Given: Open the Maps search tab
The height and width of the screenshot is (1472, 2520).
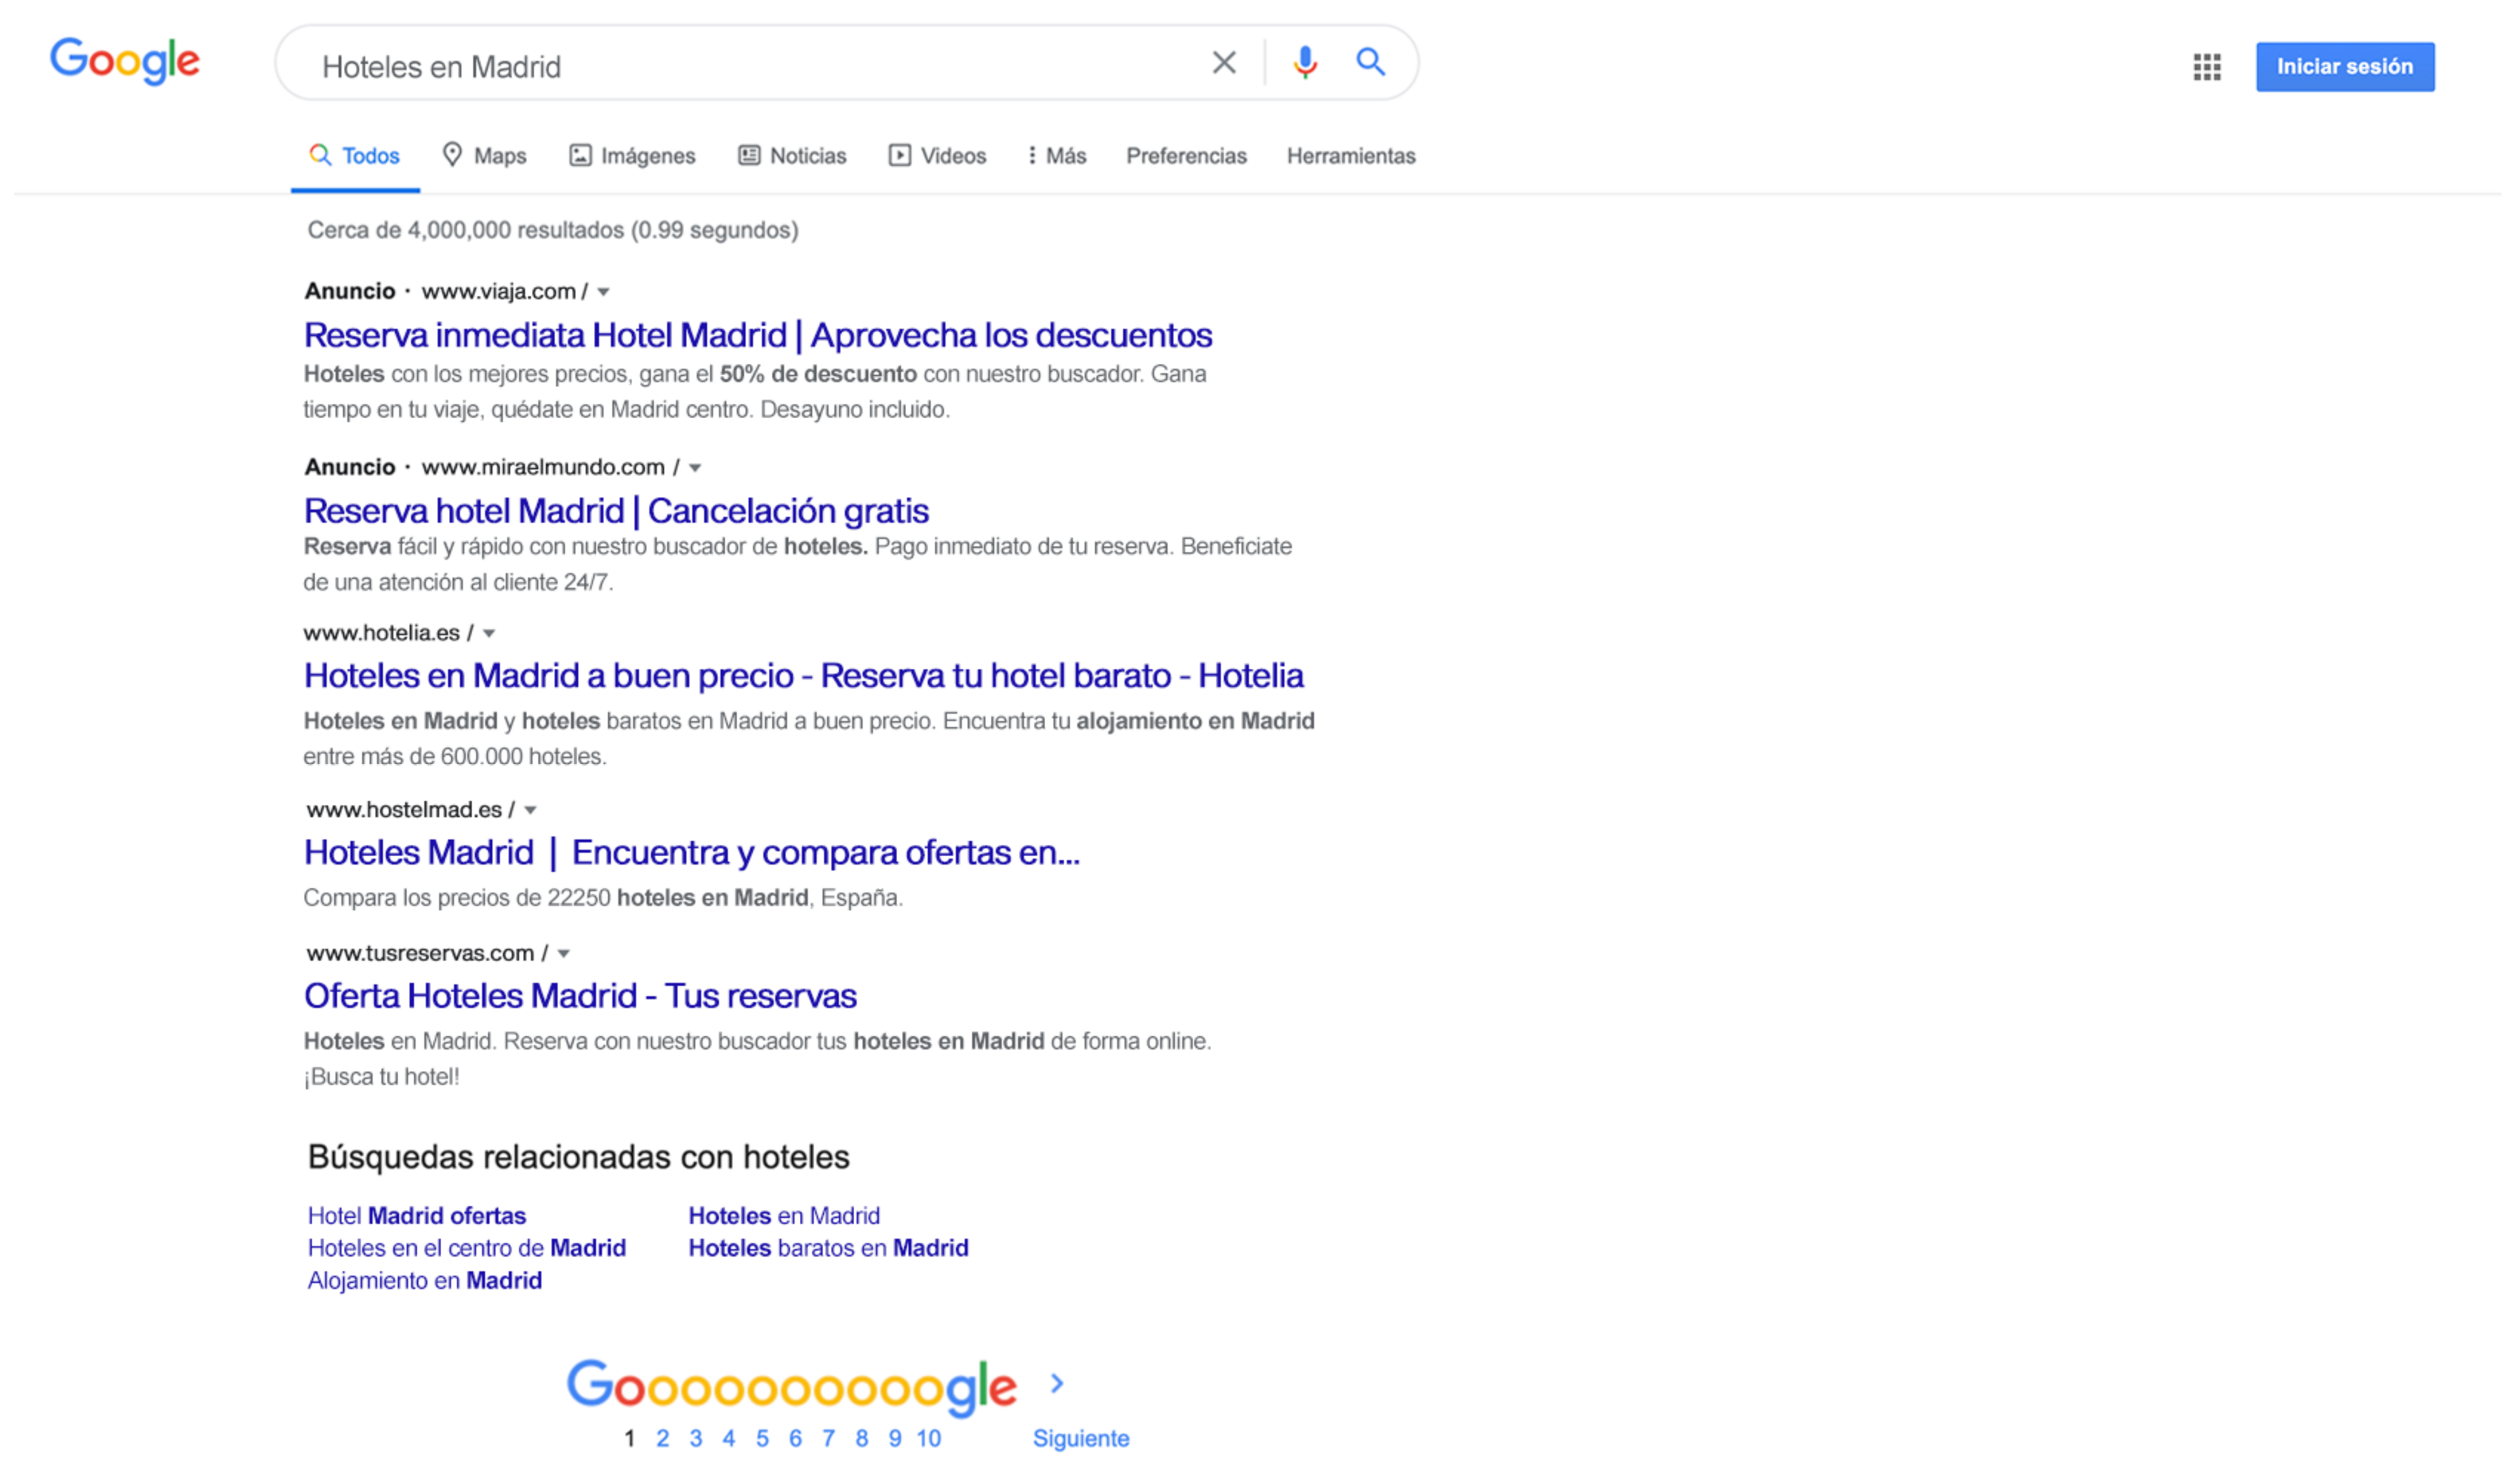Looking at the screenshot, I should pos(485,156).
